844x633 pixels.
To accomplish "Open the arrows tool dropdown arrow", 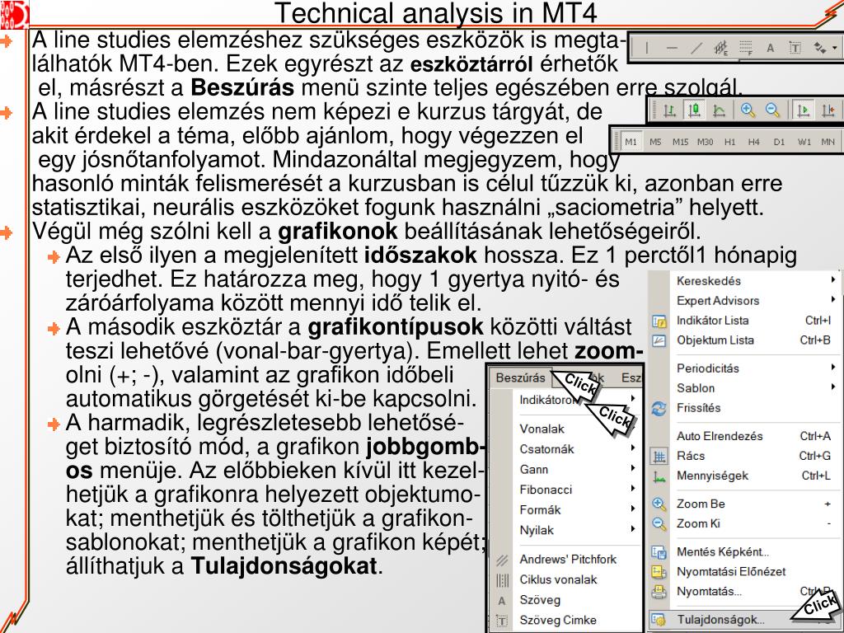I will (x=834, y=49).
